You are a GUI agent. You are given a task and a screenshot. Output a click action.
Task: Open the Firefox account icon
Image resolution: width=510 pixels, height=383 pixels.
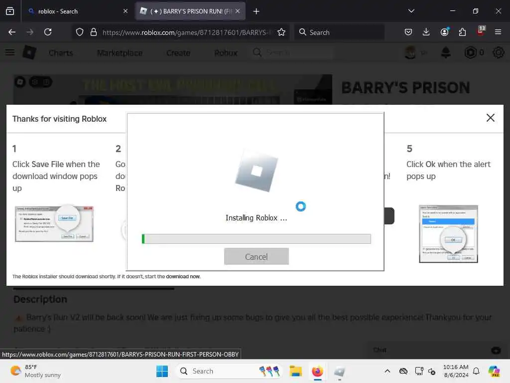point(445,32)
